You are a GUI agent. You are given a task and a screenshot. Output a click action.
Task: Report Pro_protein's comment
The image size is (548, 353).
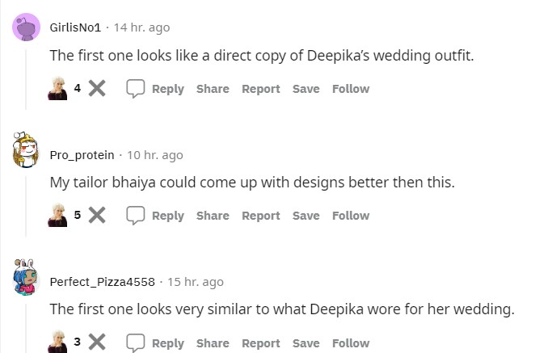tap(260, 216)
